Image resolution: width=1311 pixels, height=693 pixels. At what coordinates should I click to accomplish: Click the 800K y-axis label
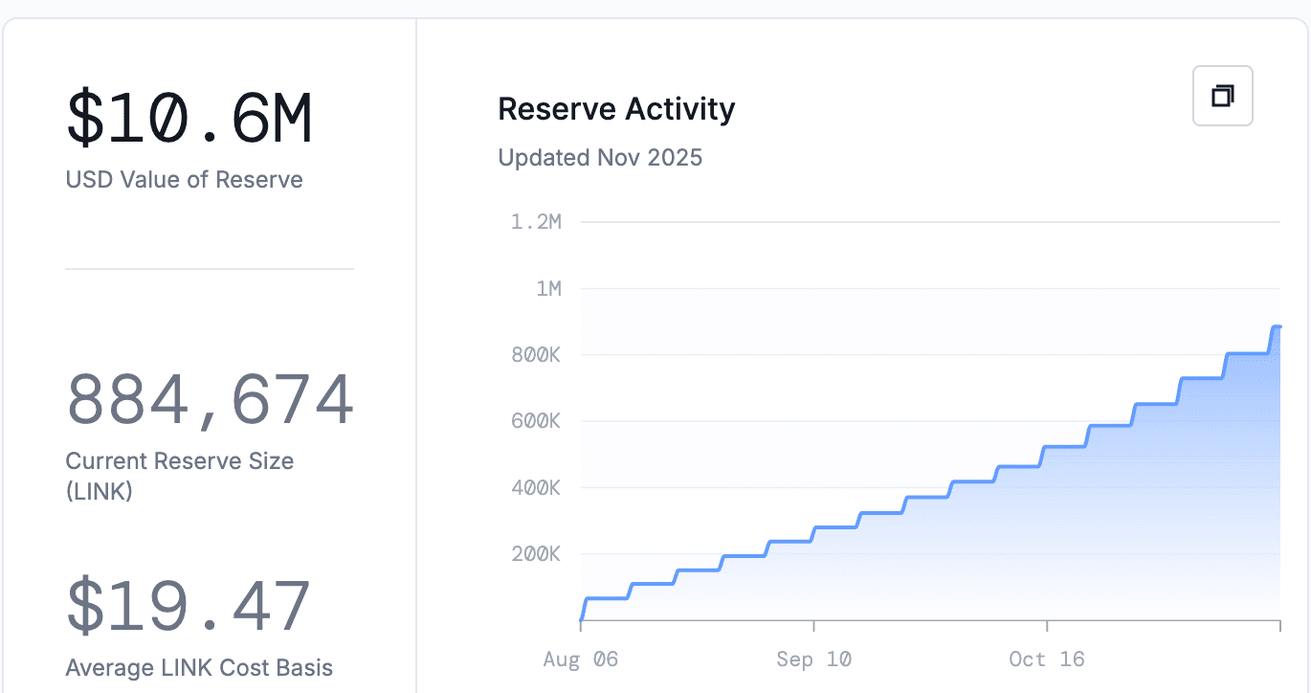pos(536,354)
